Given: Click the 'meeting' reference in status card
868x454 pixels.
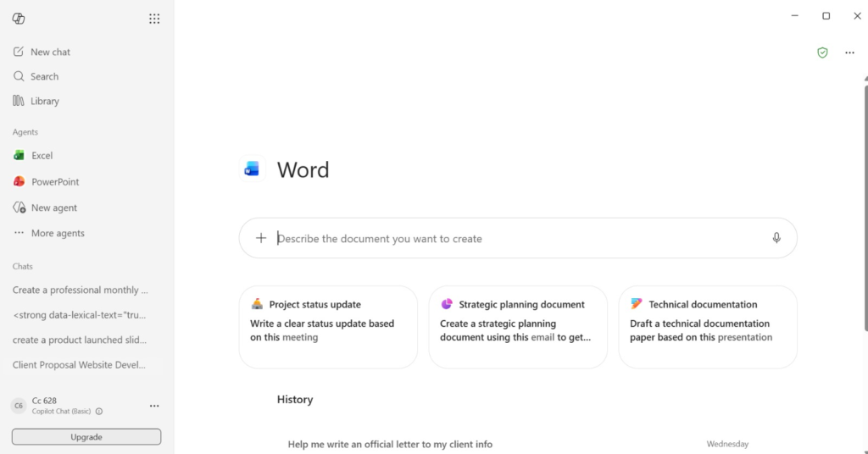Looking at the screenshot, I should [300, 337].
